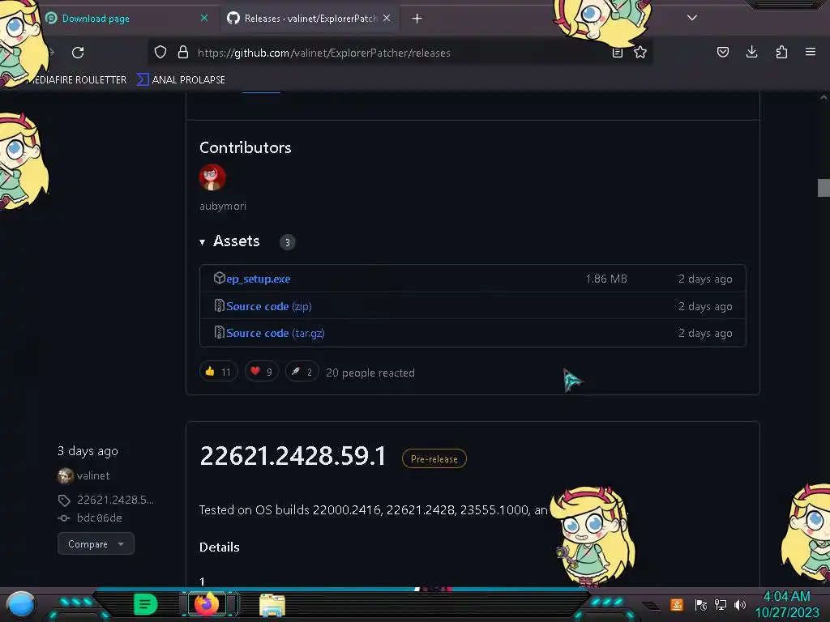Open Firefox from the taskbar

point(207,603)
